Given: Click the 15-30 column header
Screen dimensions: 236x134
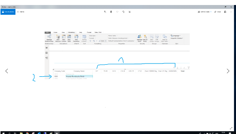Looking at the screenshot, I should 105,71.
